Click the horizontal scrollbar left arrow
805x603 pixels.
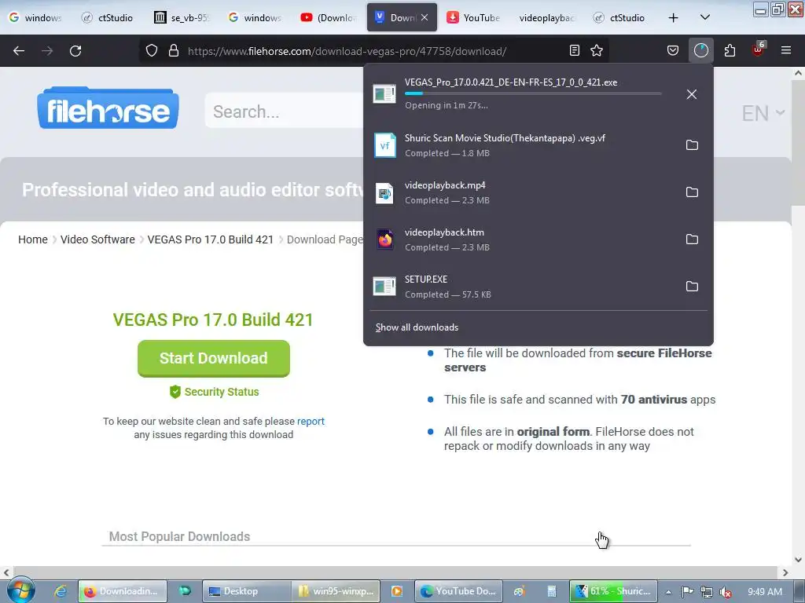pos(6,572)
